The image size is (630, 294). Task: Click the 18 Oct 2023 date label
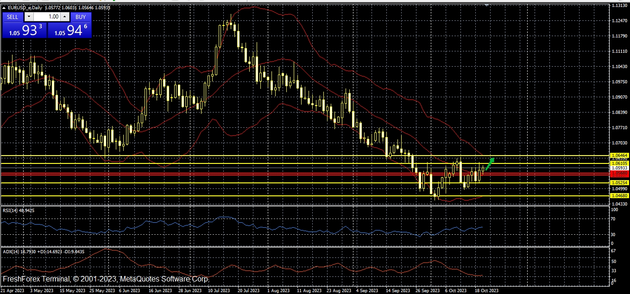pos(487,291)
